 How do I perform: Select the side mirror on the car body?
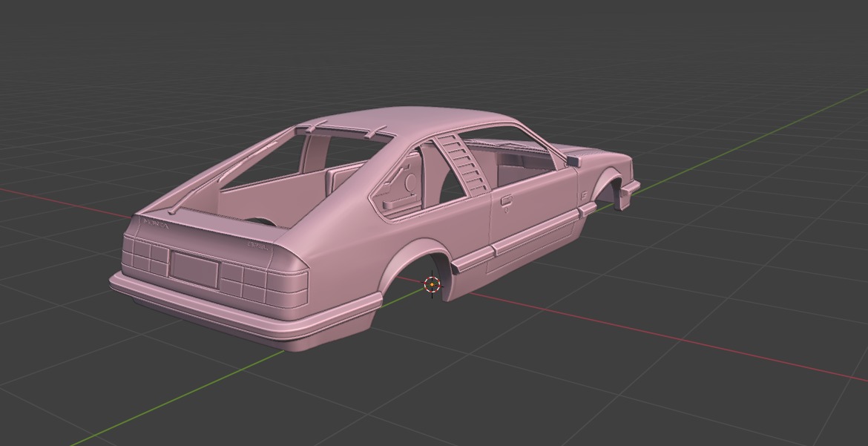click(x=573, y=161)
